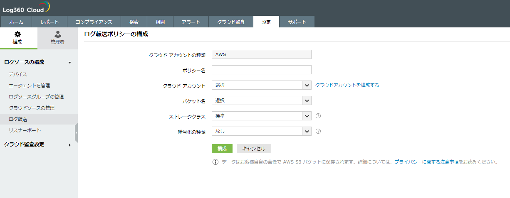510x198 pixels.
Task: Collapse the sidebar using the handle
Action: (x=76, y=133)
